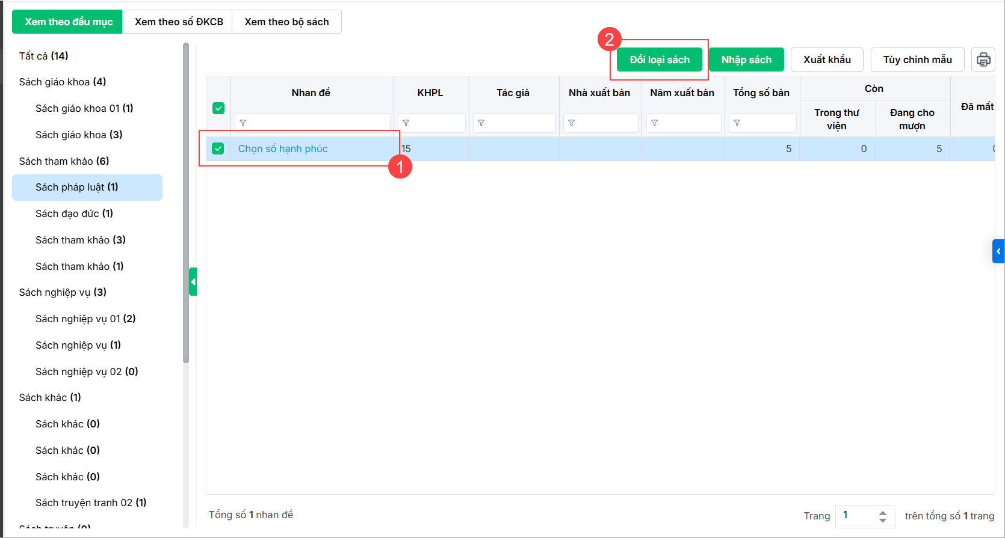Select Sách nghiệp vụ (1) subcategory
Image resolution: width=1005 pixels, height=538 pixels.
click(x=78, y=345)
